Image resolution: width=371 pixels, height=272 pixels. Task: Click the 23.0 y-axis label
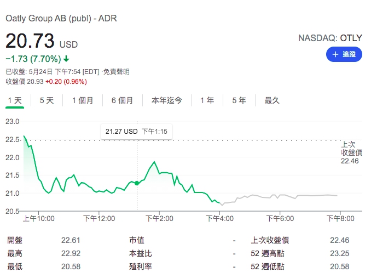click(x=12, y=122)
